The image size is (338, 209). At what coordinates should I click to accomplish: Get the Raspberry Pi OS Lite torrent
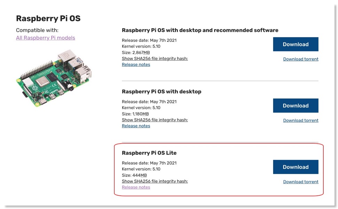301,182
